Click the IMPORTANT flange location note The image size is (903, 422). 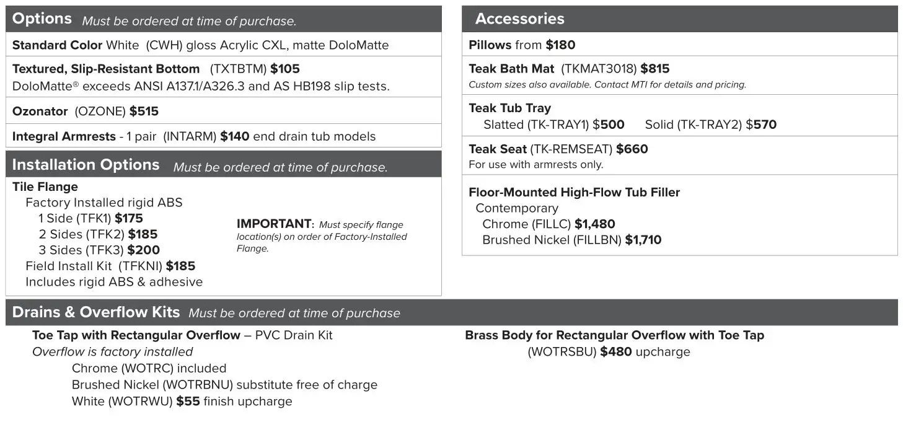(x=322, y=236)
